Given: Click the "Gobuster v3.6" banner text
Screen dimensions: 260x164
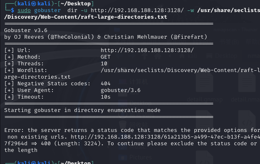Looking at the screenshot, I should pyautogui.click(x=26, y=30).
